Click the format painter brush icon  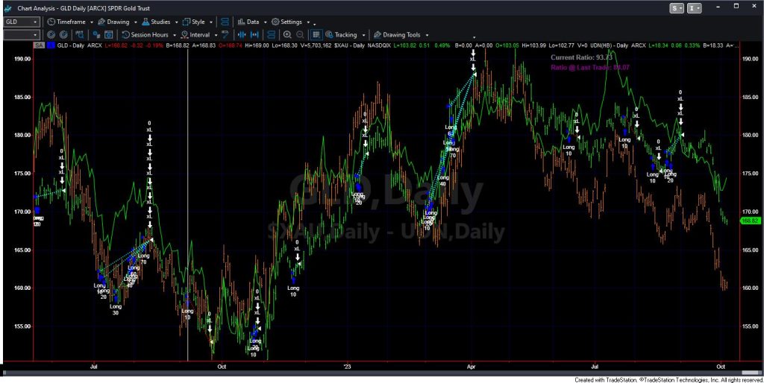point(225,35)
